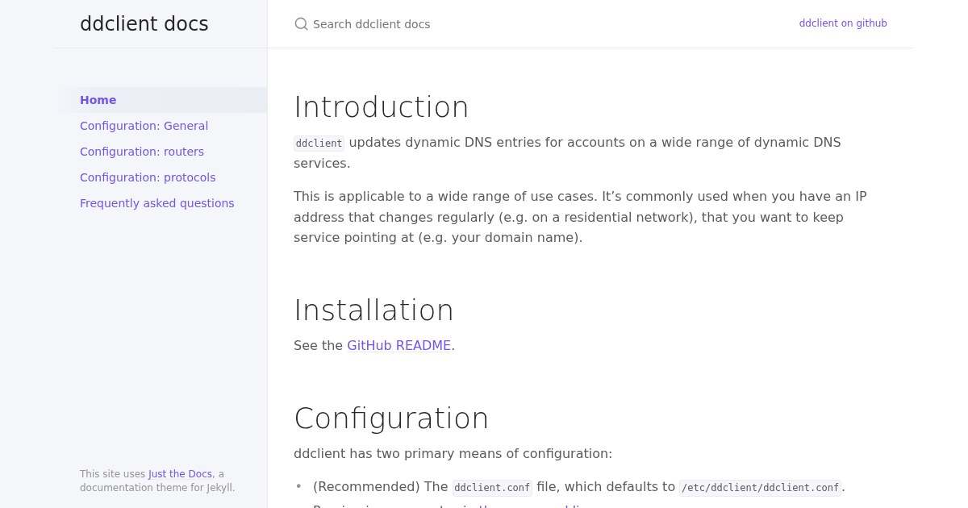Click the paragraph about residential network IP
The height and width of the screenshot is (508, 968).
tap(581, 217)
